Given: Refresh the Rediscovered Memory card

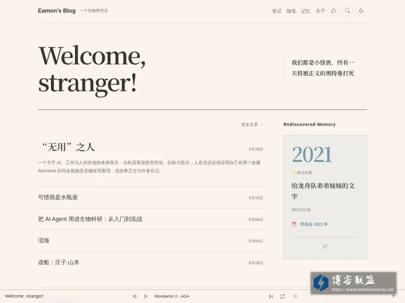Looking at the screenshot, I should (x=325, y=246).
